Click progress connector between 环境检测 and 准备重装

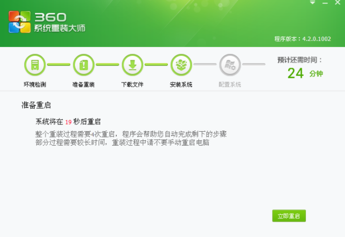pos(59,65)
